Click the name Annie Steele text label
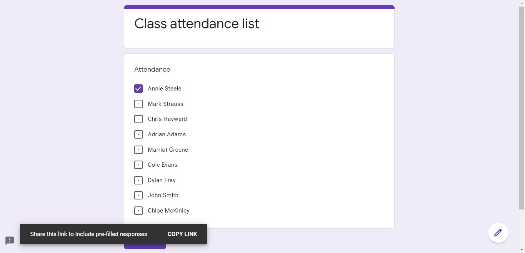This screenshot has width=525, height=253. click(x=164, y=88)
